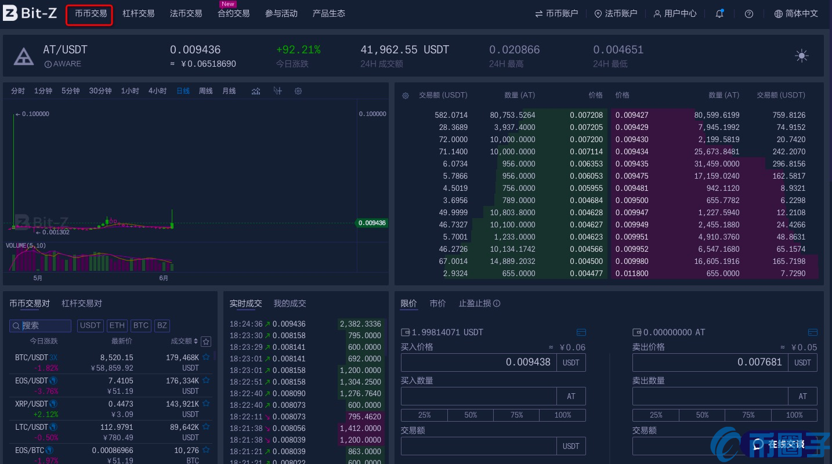Set sell amount to 50%
Image resolution: width=832 pixels, height=464 pixels.
pyautogui.click(x=702, y=415)
